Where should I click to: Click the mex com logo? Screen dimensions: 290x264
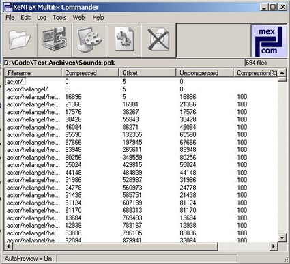269,41
